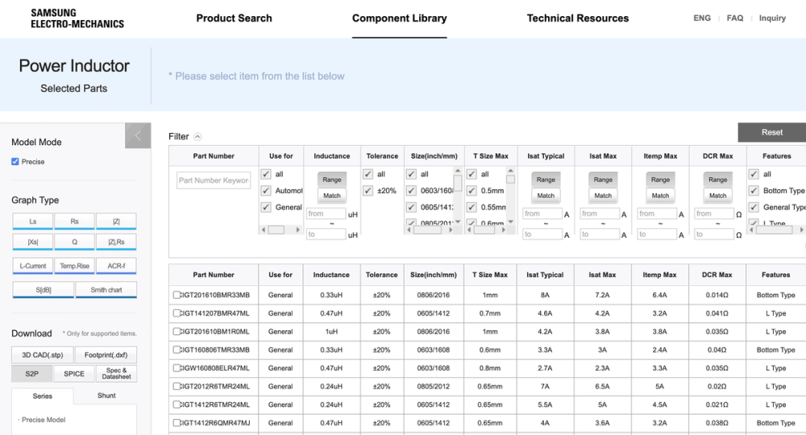
Task: Select the row checkbox for CIGW160808ELR47ML
Action: [177, 367]
